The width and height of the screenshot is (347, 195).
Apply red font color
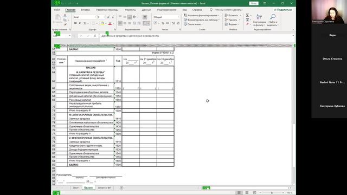(110, 23)
